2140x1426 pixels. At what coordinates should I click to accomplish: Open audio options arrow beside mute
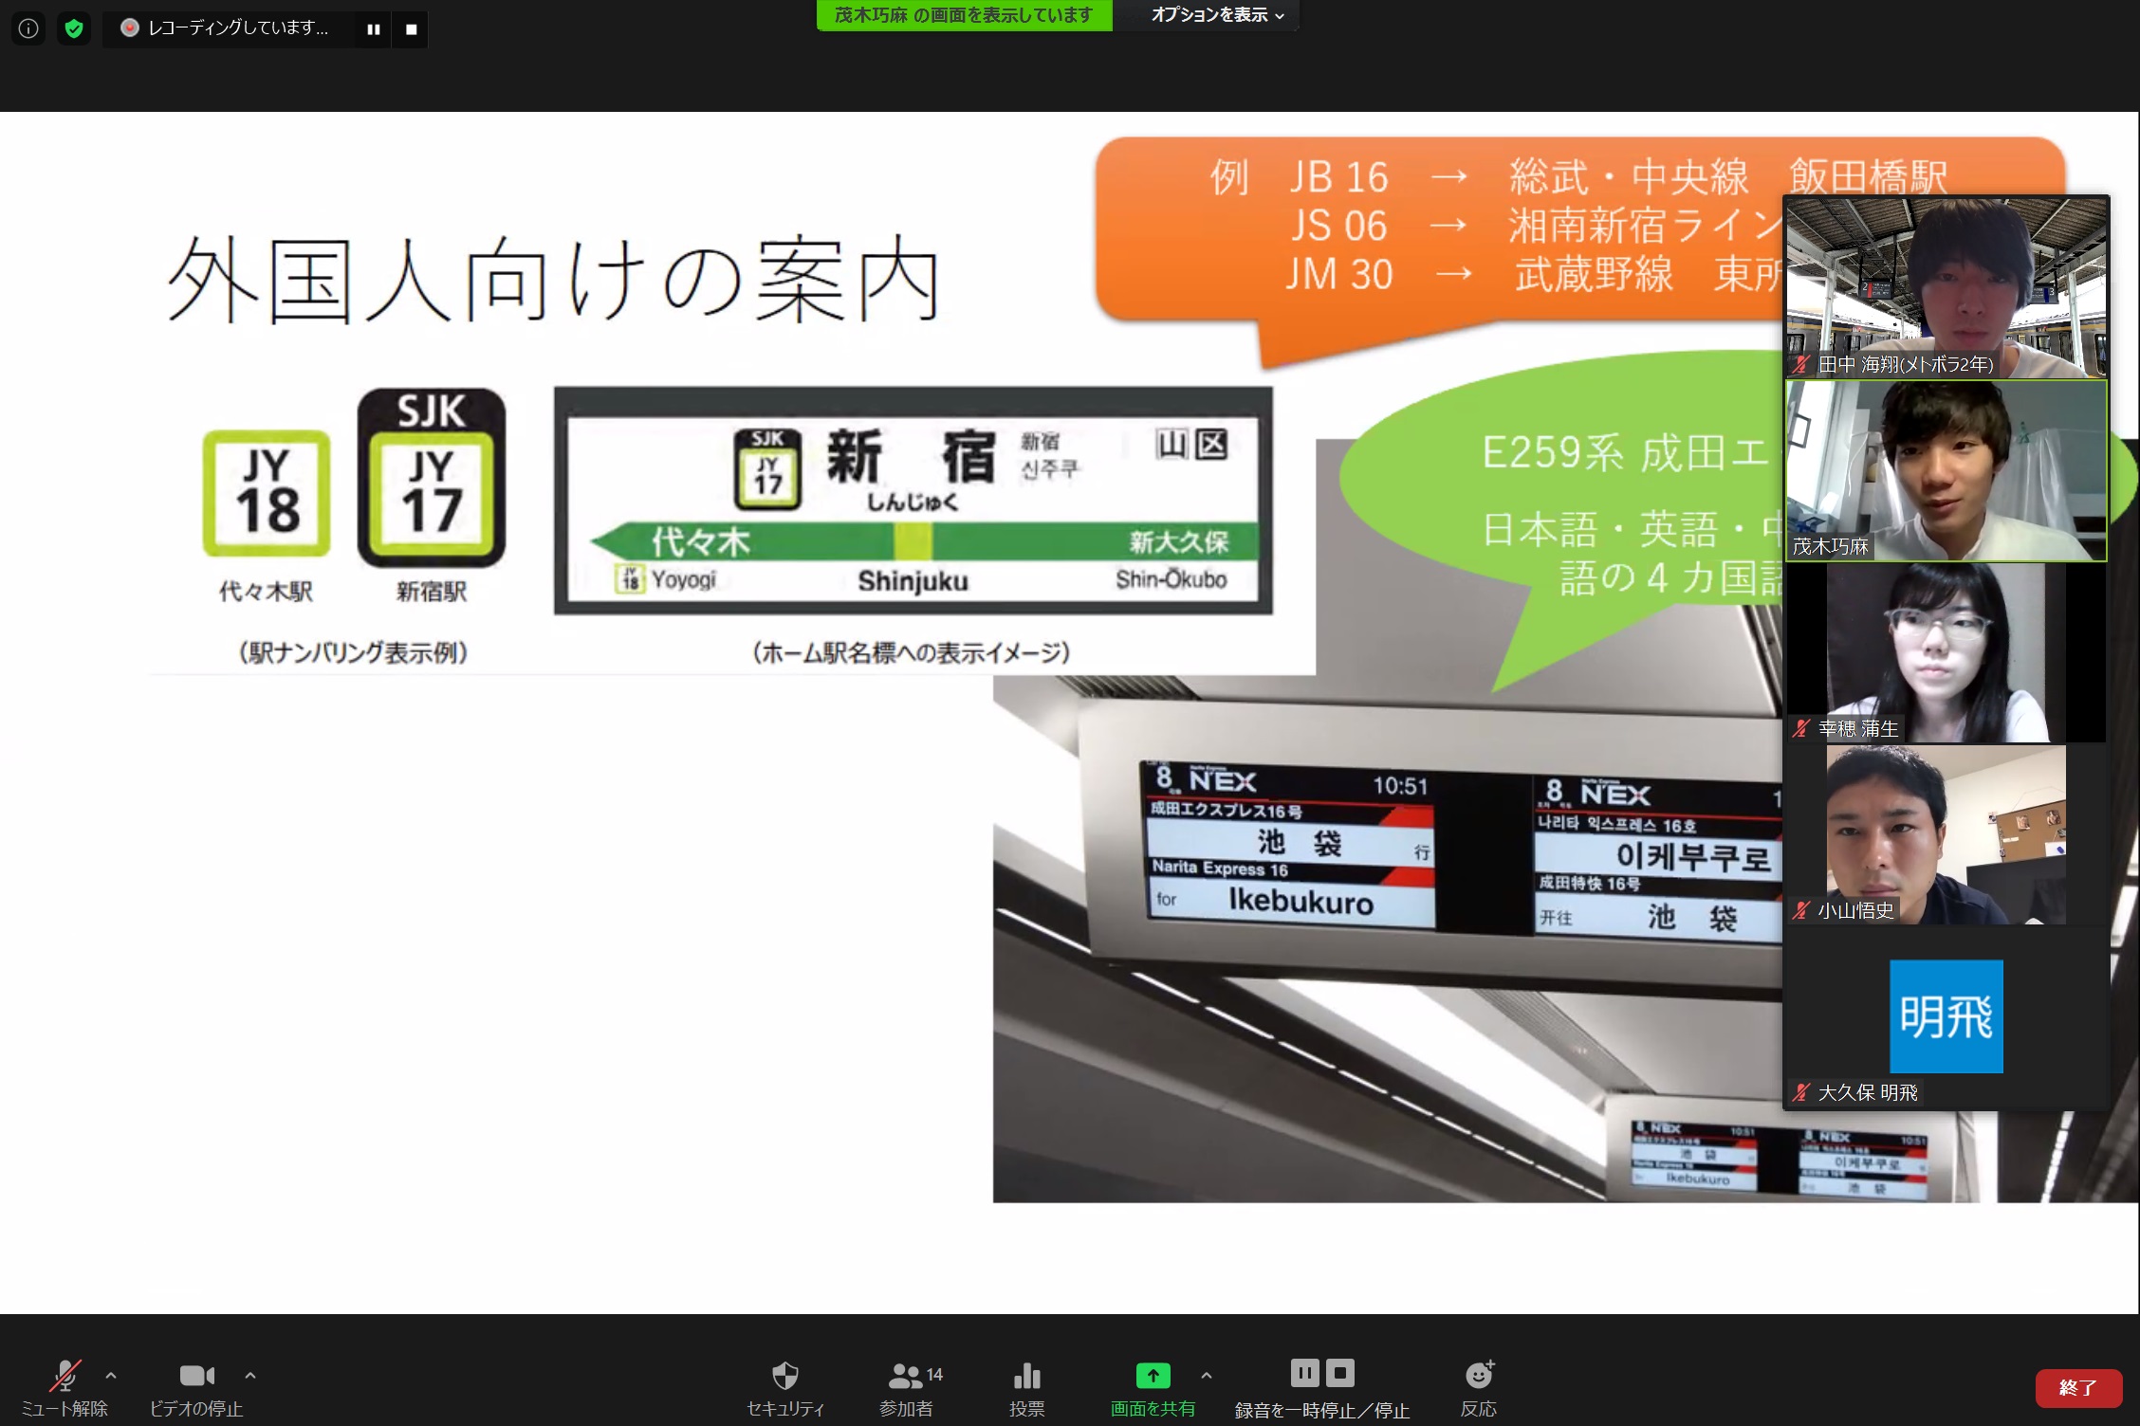coord(111,1375)
